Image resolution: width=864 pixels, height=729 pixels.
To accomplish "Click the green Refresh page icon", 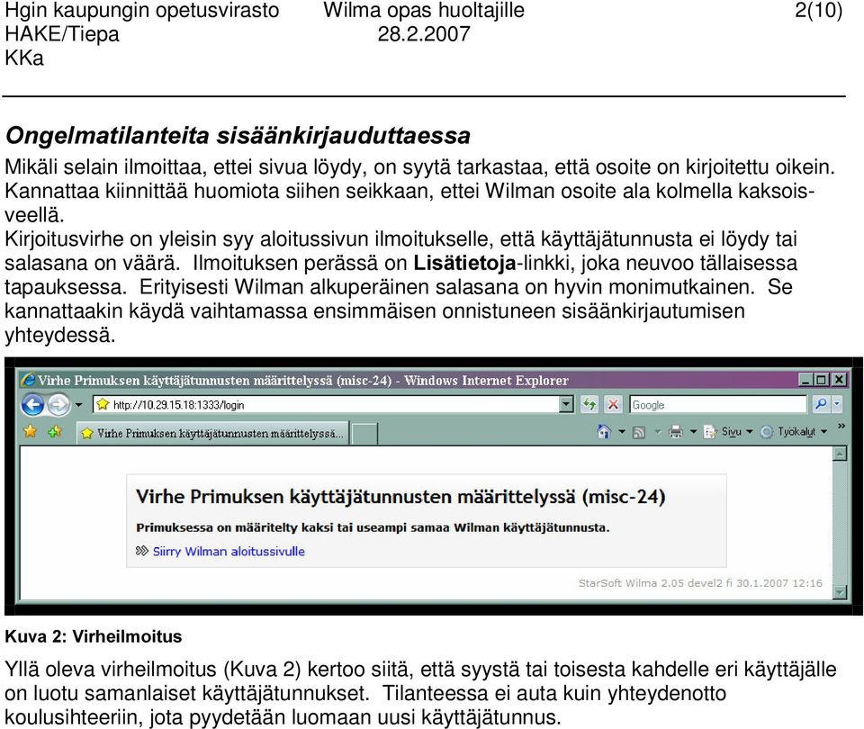I will pyautogui.click(x=589, y=404).
